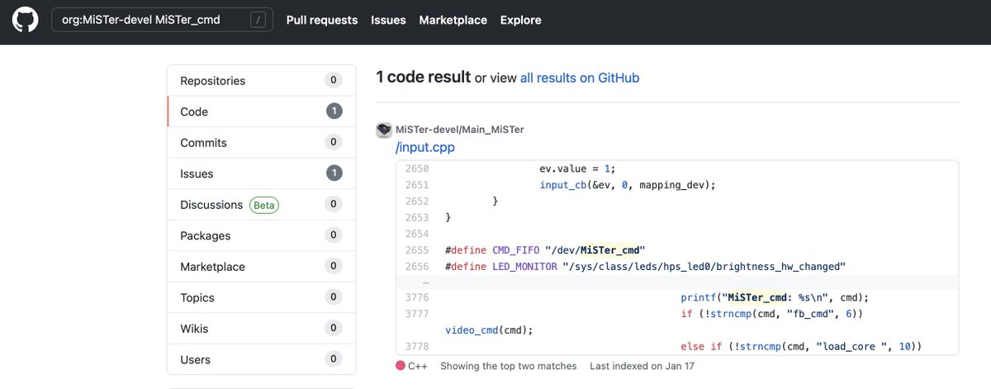Click the Issues count badge showing 1
This screenshot has width=991, height=389.
[x=334, y=173]
